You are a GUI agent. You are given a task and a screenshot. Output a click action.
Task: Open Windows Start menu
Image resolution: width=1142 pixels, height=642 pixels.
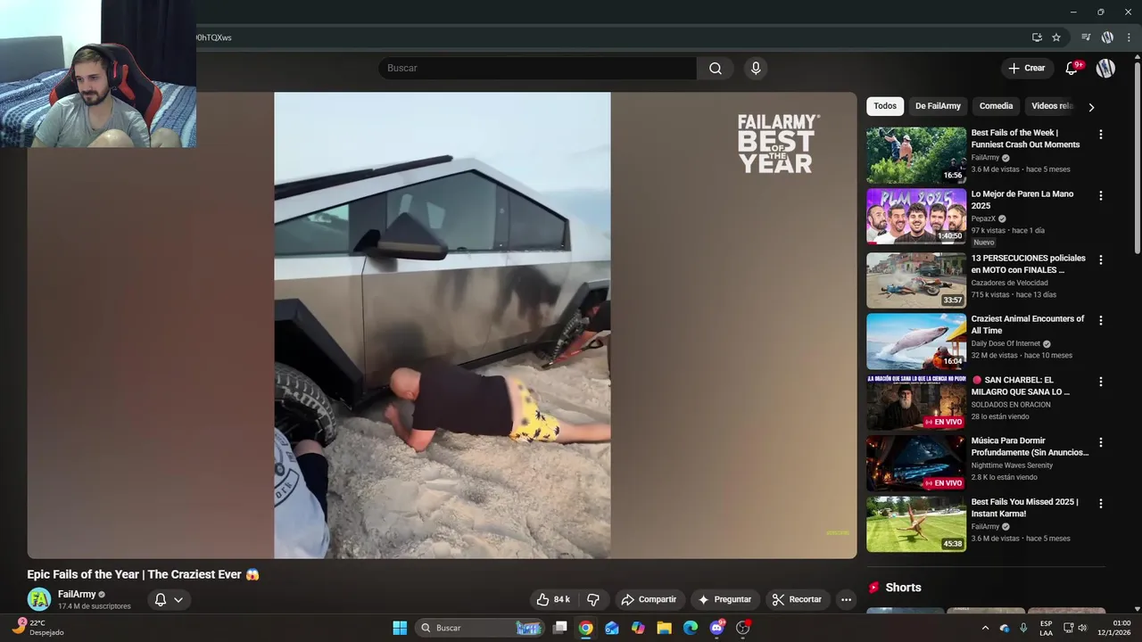tap(400, 628)
